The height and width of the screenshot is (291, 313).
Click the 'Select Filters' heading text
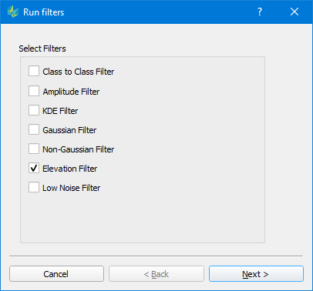coord(42,48)
